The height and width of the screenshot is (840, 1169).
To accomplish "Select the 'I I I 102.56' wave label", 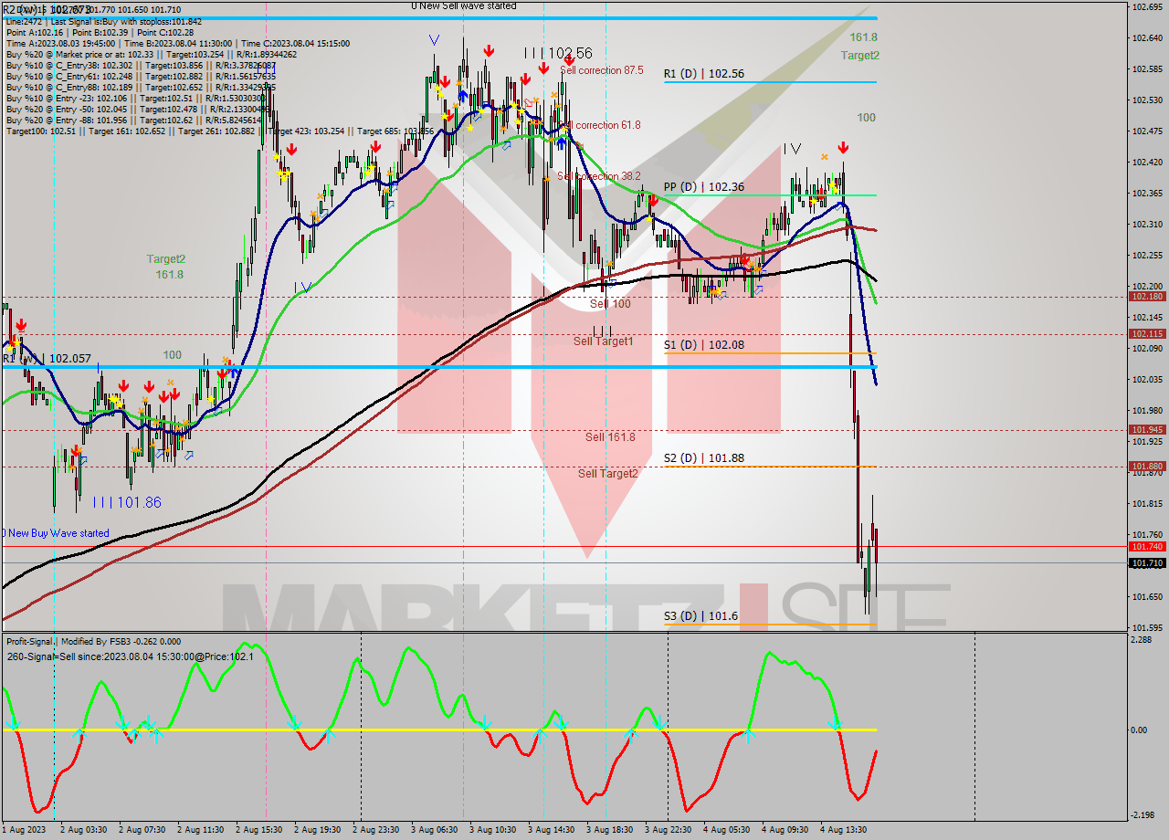I will [x=558, y=53].
